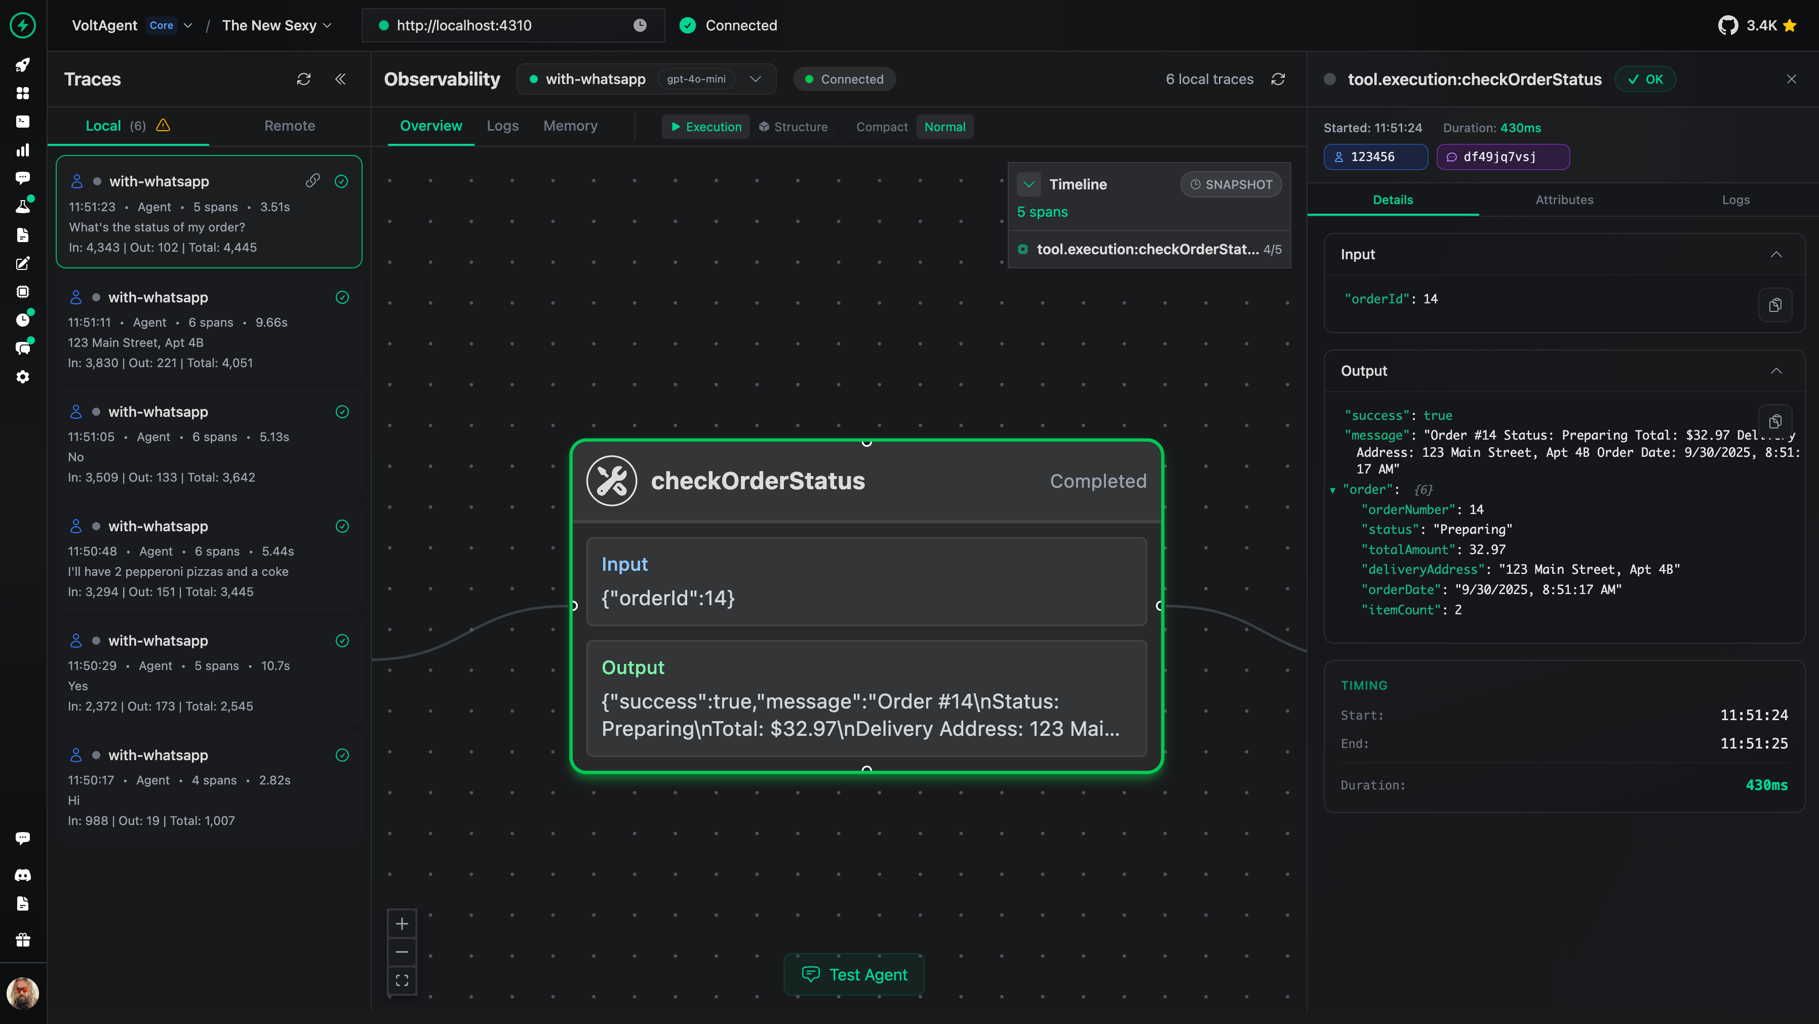Collapse the Output section
1819x1024 pixels.
(1776, 371)
